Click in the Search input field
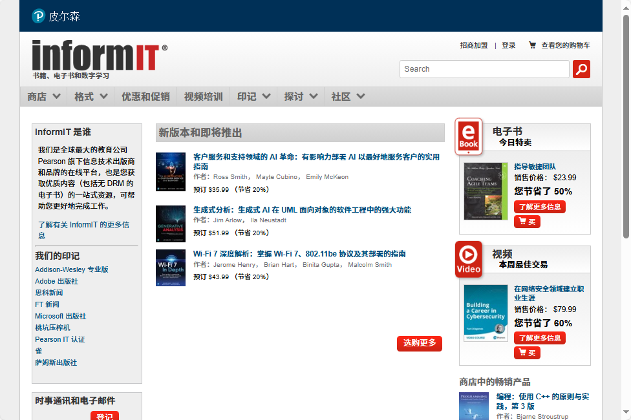Viewport: 631px width, 420px height. tap(484, 69)
